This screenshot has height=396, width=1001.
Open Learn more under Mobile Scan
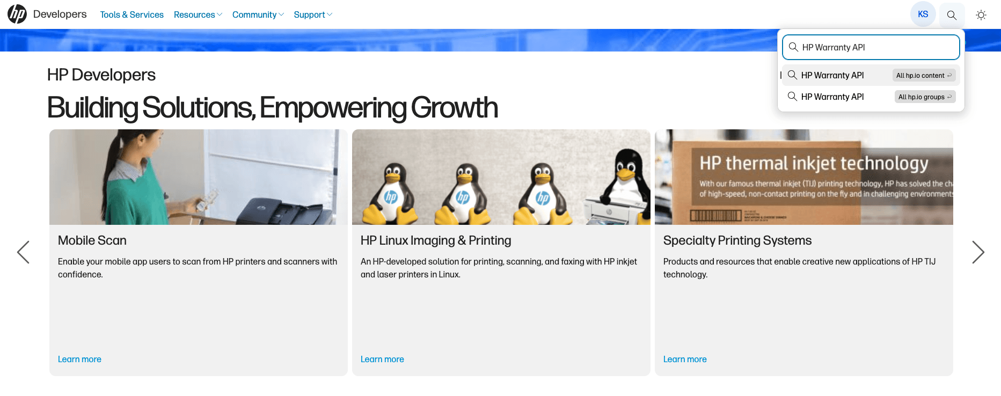79,360
